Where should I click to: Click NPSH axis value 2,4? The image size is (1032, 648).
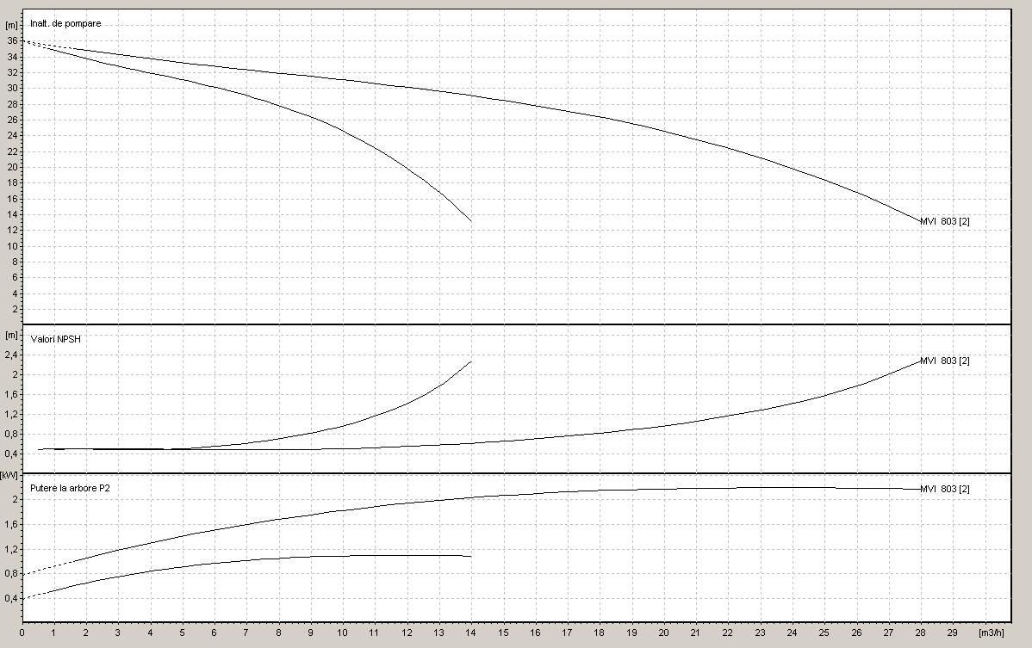click(11, 355)
